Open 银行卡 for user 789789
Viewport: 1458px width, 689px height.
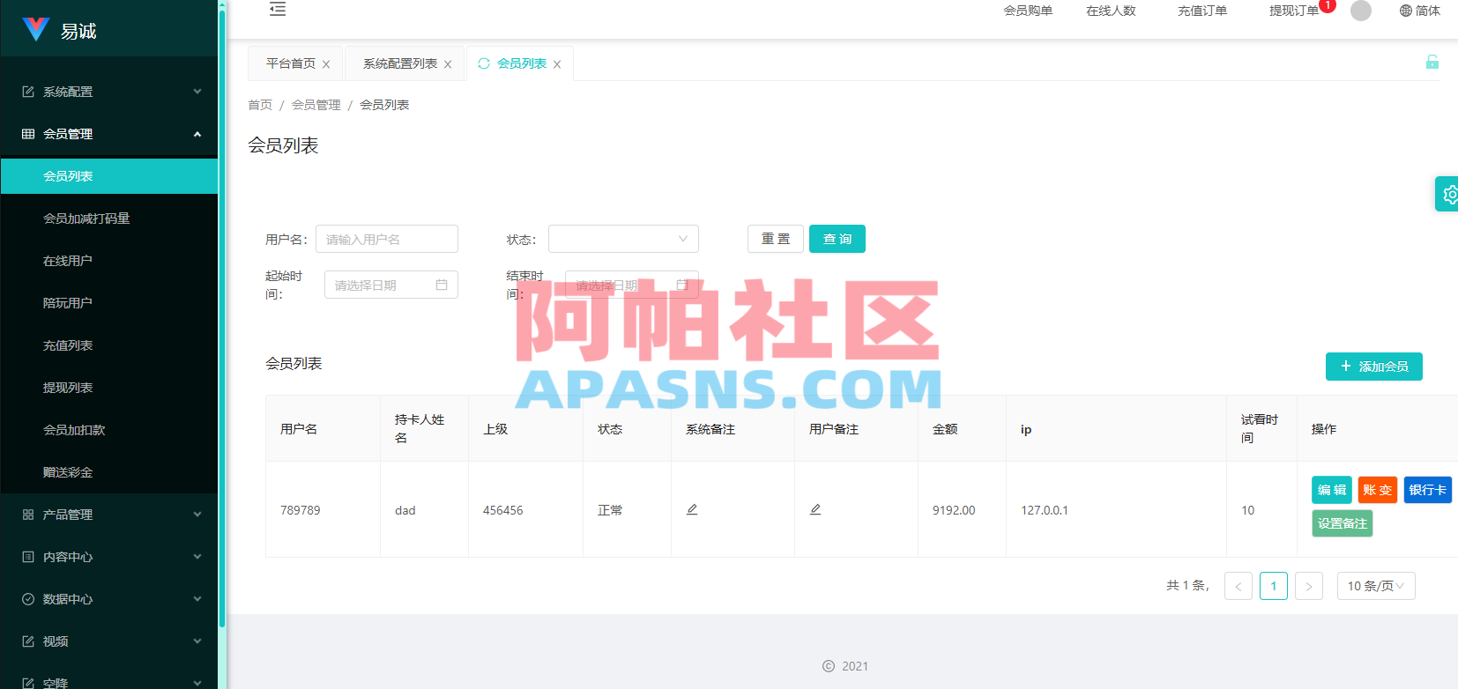[1428, 490]
